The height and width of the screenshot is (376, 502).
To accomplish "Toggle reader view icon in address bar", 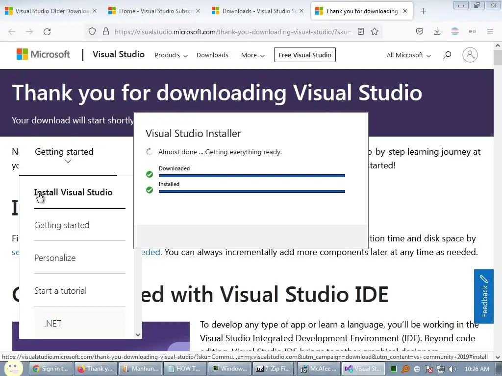I will [361, 31].
